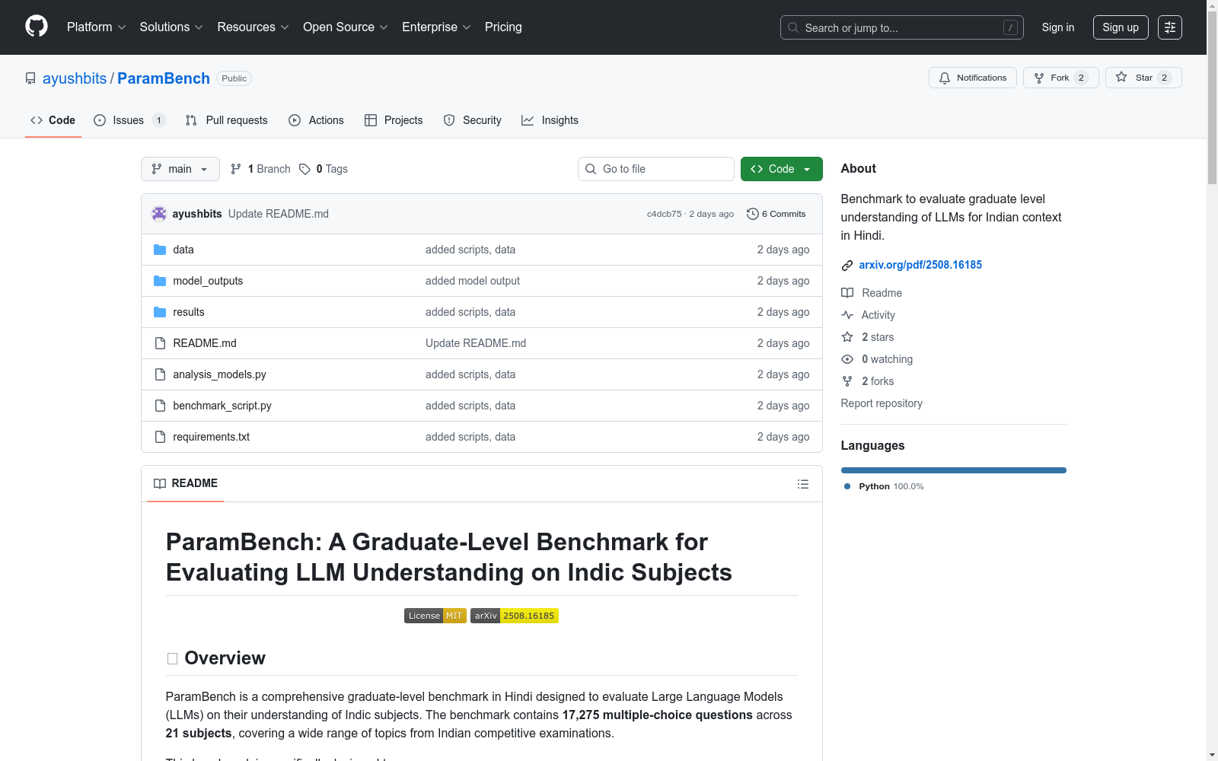The width and height of the screenshot is (1218, 761).
Task: Click the Python language bar
Action: [x=954, y=470]
